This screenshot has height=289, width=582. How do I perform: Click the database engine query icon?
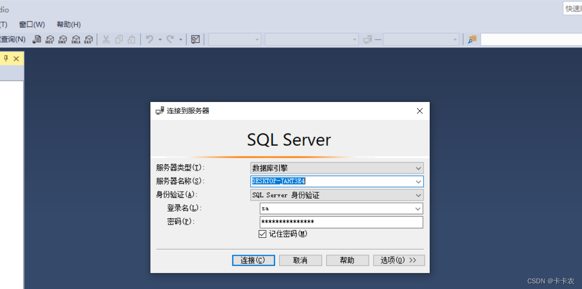click(37, 39)
